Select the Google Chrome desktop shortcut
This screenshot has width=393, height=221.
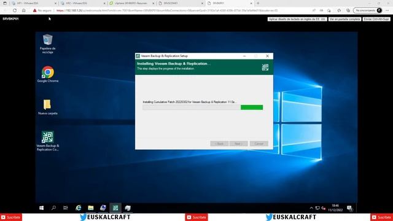tap(48, 74)
